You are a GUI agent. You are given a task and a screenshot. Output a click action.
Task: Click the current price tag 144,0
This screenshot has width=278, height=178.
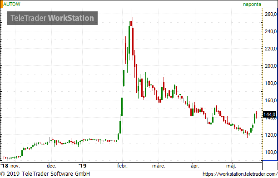(269, 114)
